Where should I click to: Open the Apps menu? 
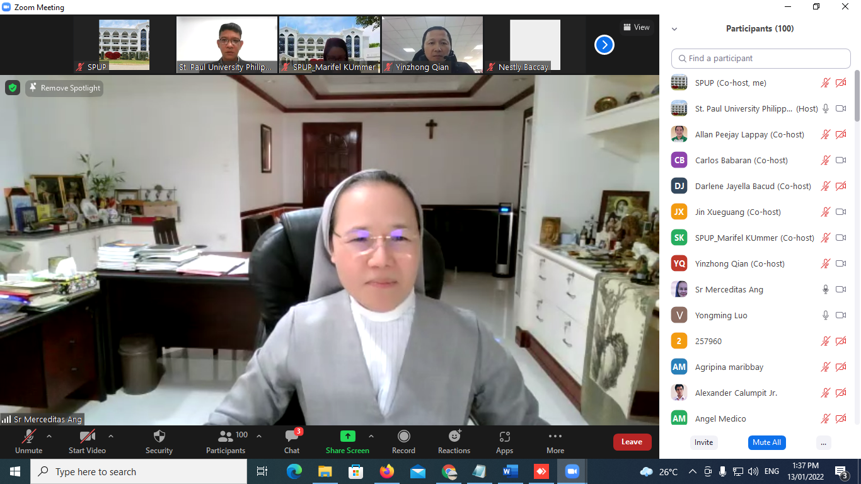(504, 436)
